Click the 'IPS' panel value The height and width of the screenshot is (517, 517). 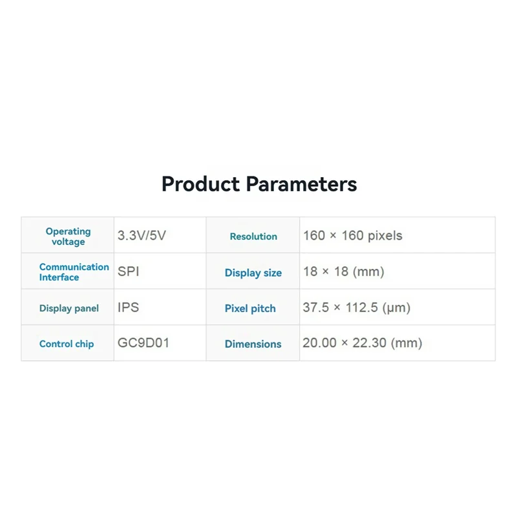(x=128, y=307)
